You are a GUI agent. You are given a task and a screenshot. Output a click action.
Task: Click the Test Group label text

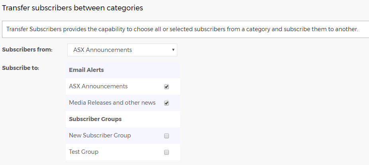(84, 151)
